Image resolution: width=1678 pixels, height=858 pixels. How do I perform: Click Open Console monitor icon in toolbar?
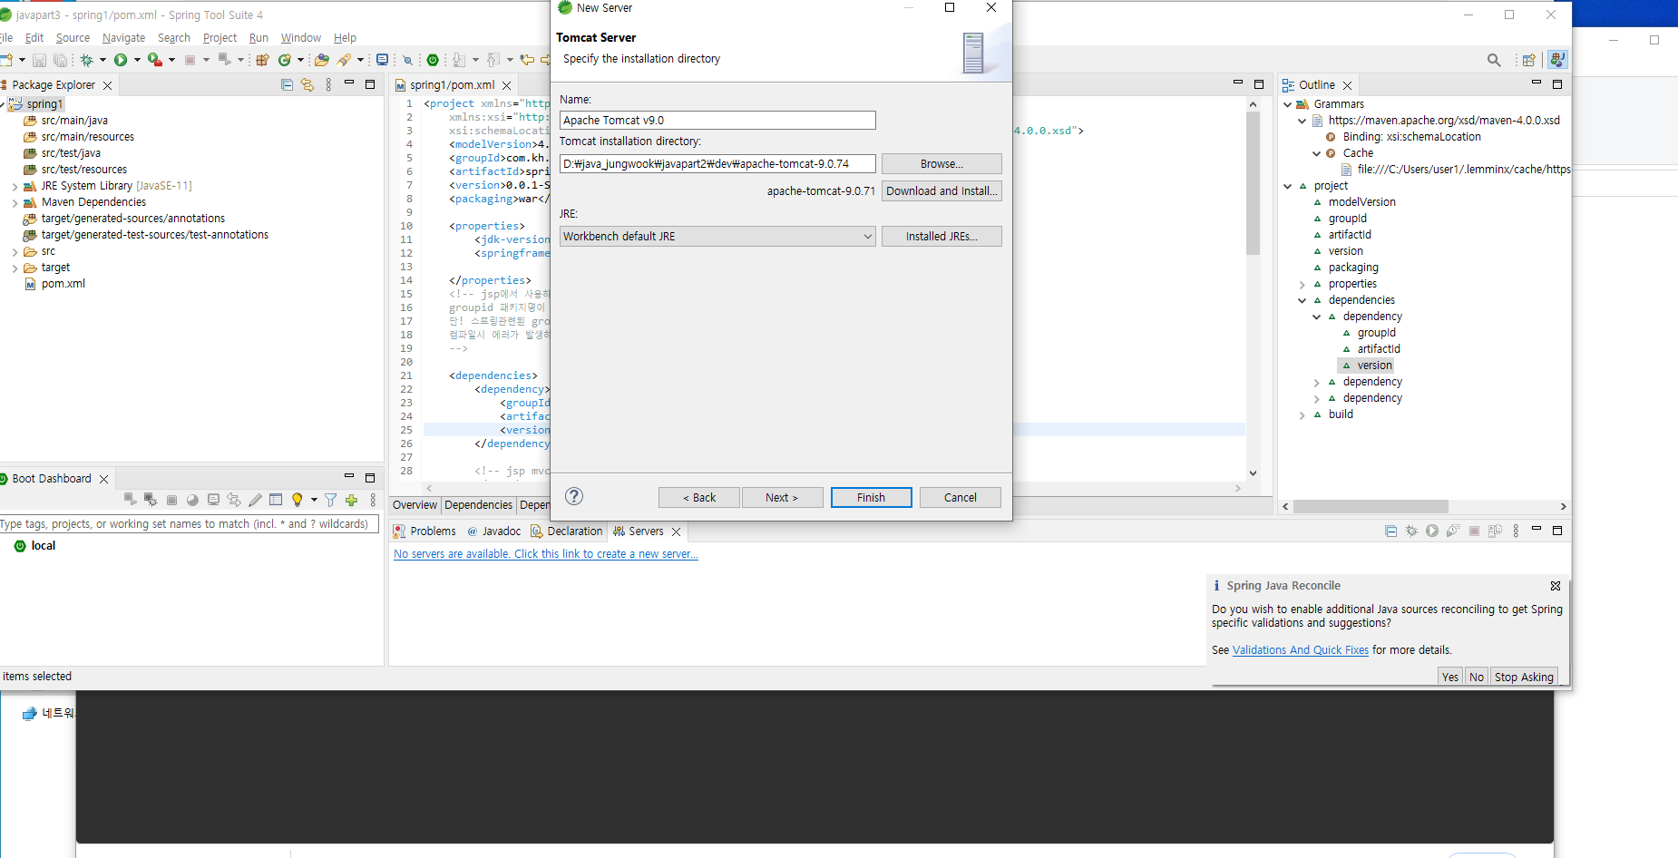click(382, 60)
